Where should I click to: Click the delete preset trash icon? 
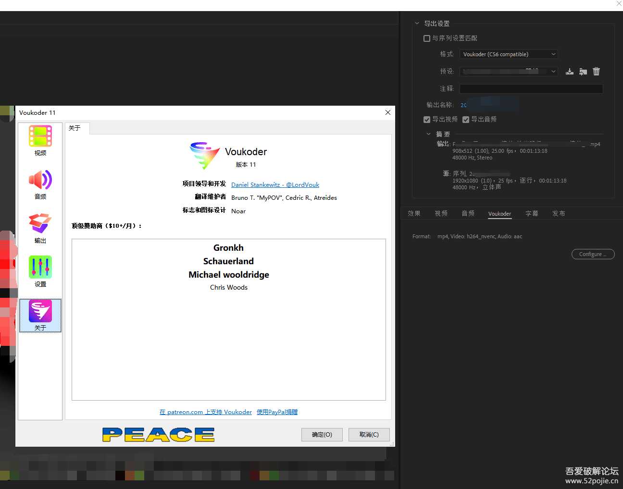(x=596, y=71)
